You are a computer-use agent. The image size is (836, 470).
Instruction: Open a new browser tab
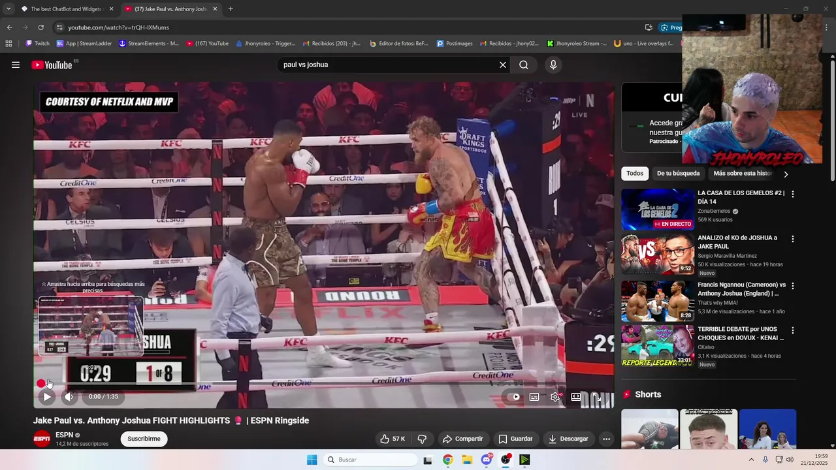point(231,9)
